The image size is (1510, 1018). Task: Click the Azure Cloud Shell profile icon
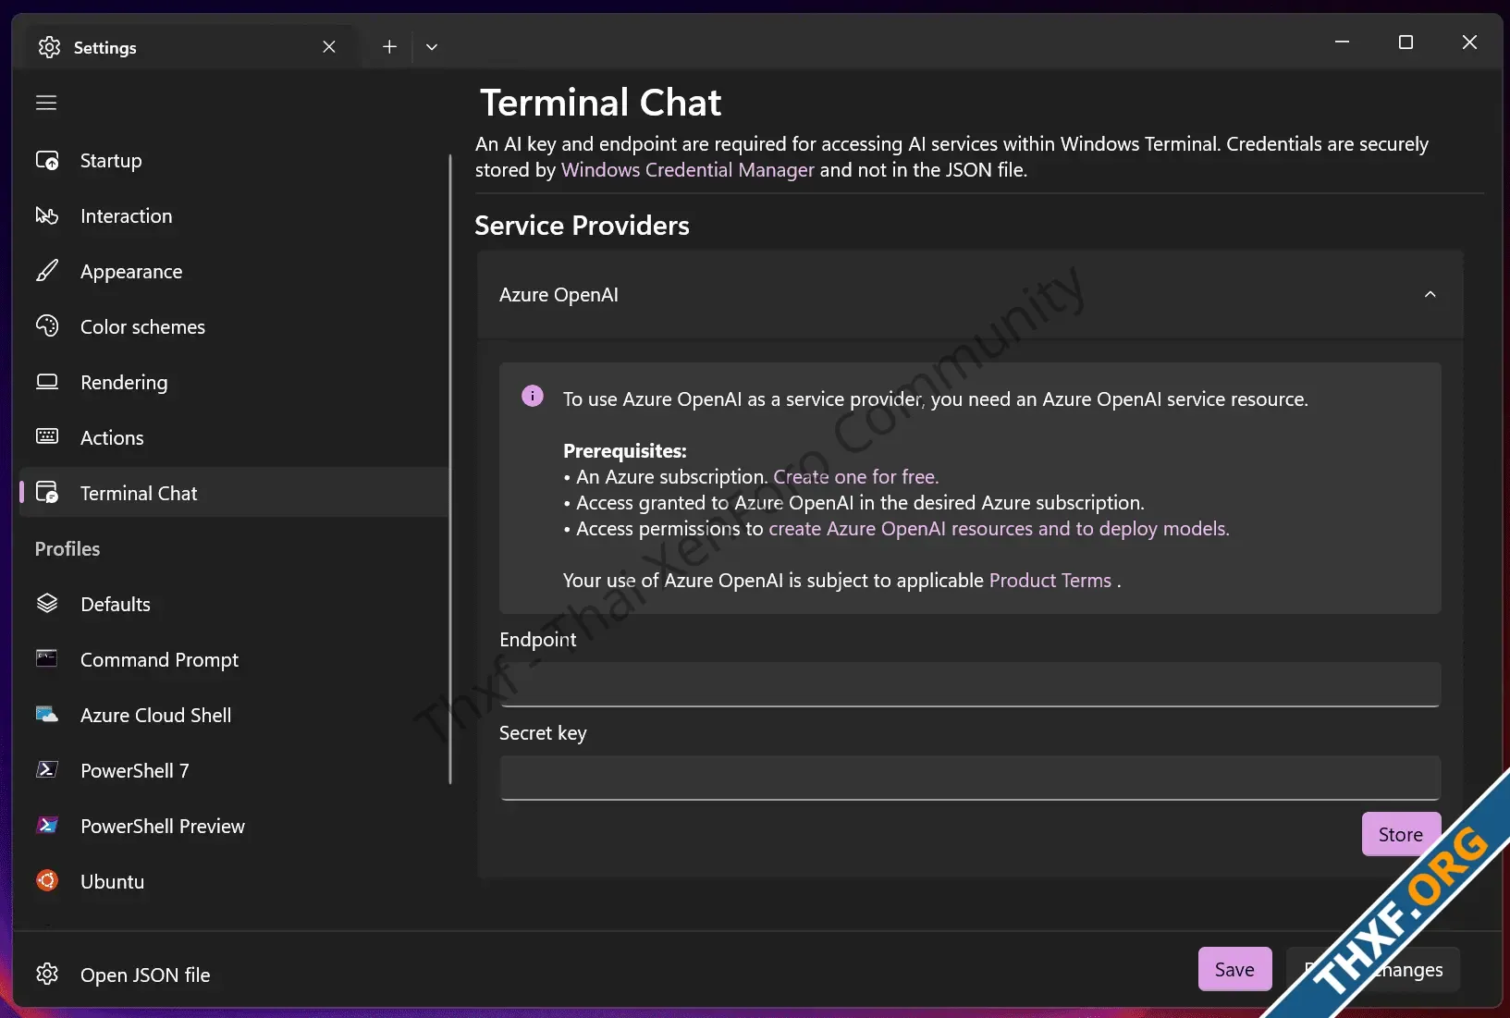pyautogui.click(x=47, y=714)
